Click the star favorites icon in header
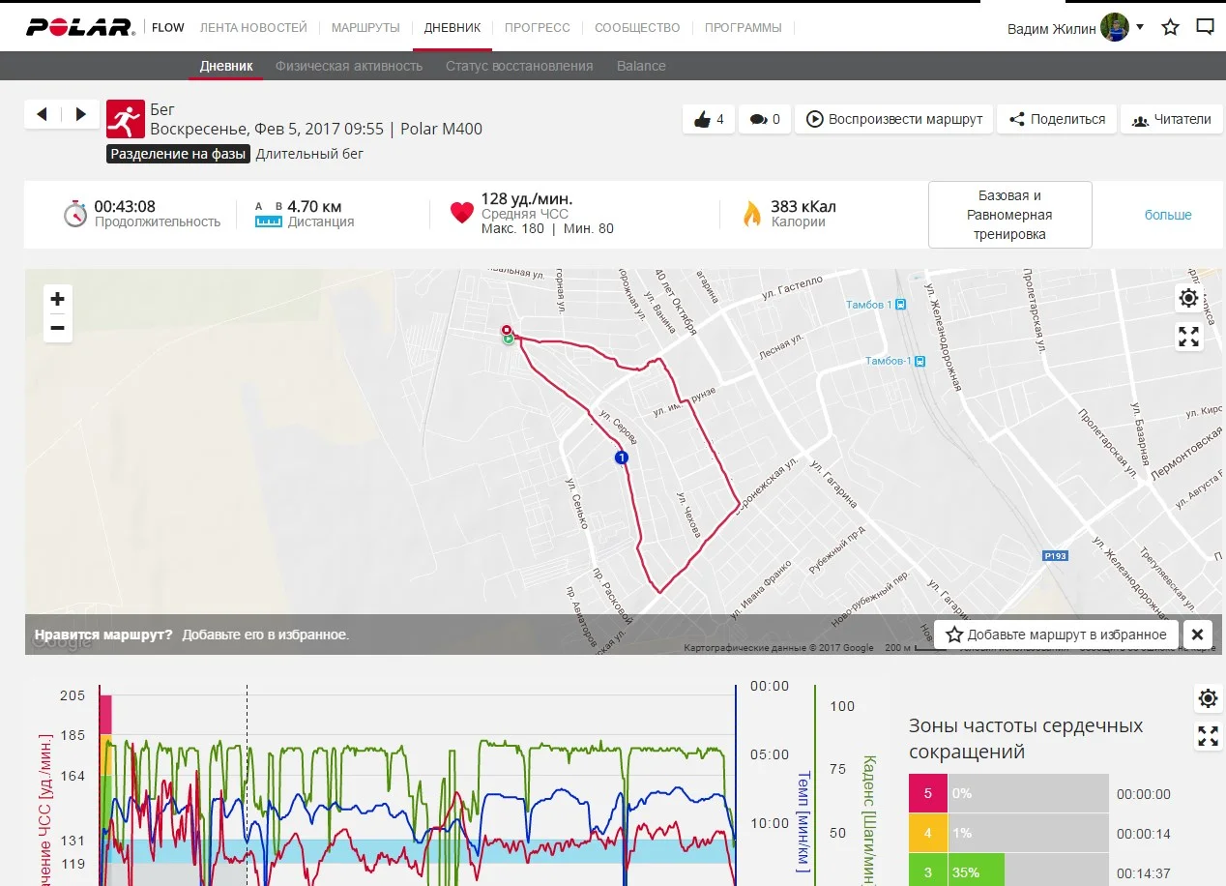Image resolution: width=1226 pixels, height=886 pixels. coord(1170,27)
